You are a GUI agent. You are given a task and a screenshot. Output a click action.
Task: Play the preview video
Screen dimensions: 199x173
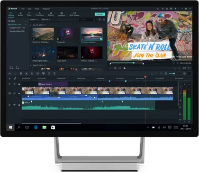pyautogui.click(x=125, y=68)
